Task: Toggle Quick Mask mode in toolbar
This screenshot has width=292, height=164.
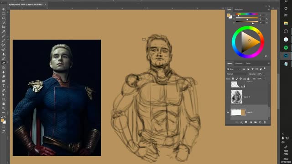Action: click(x=3, y=127)
